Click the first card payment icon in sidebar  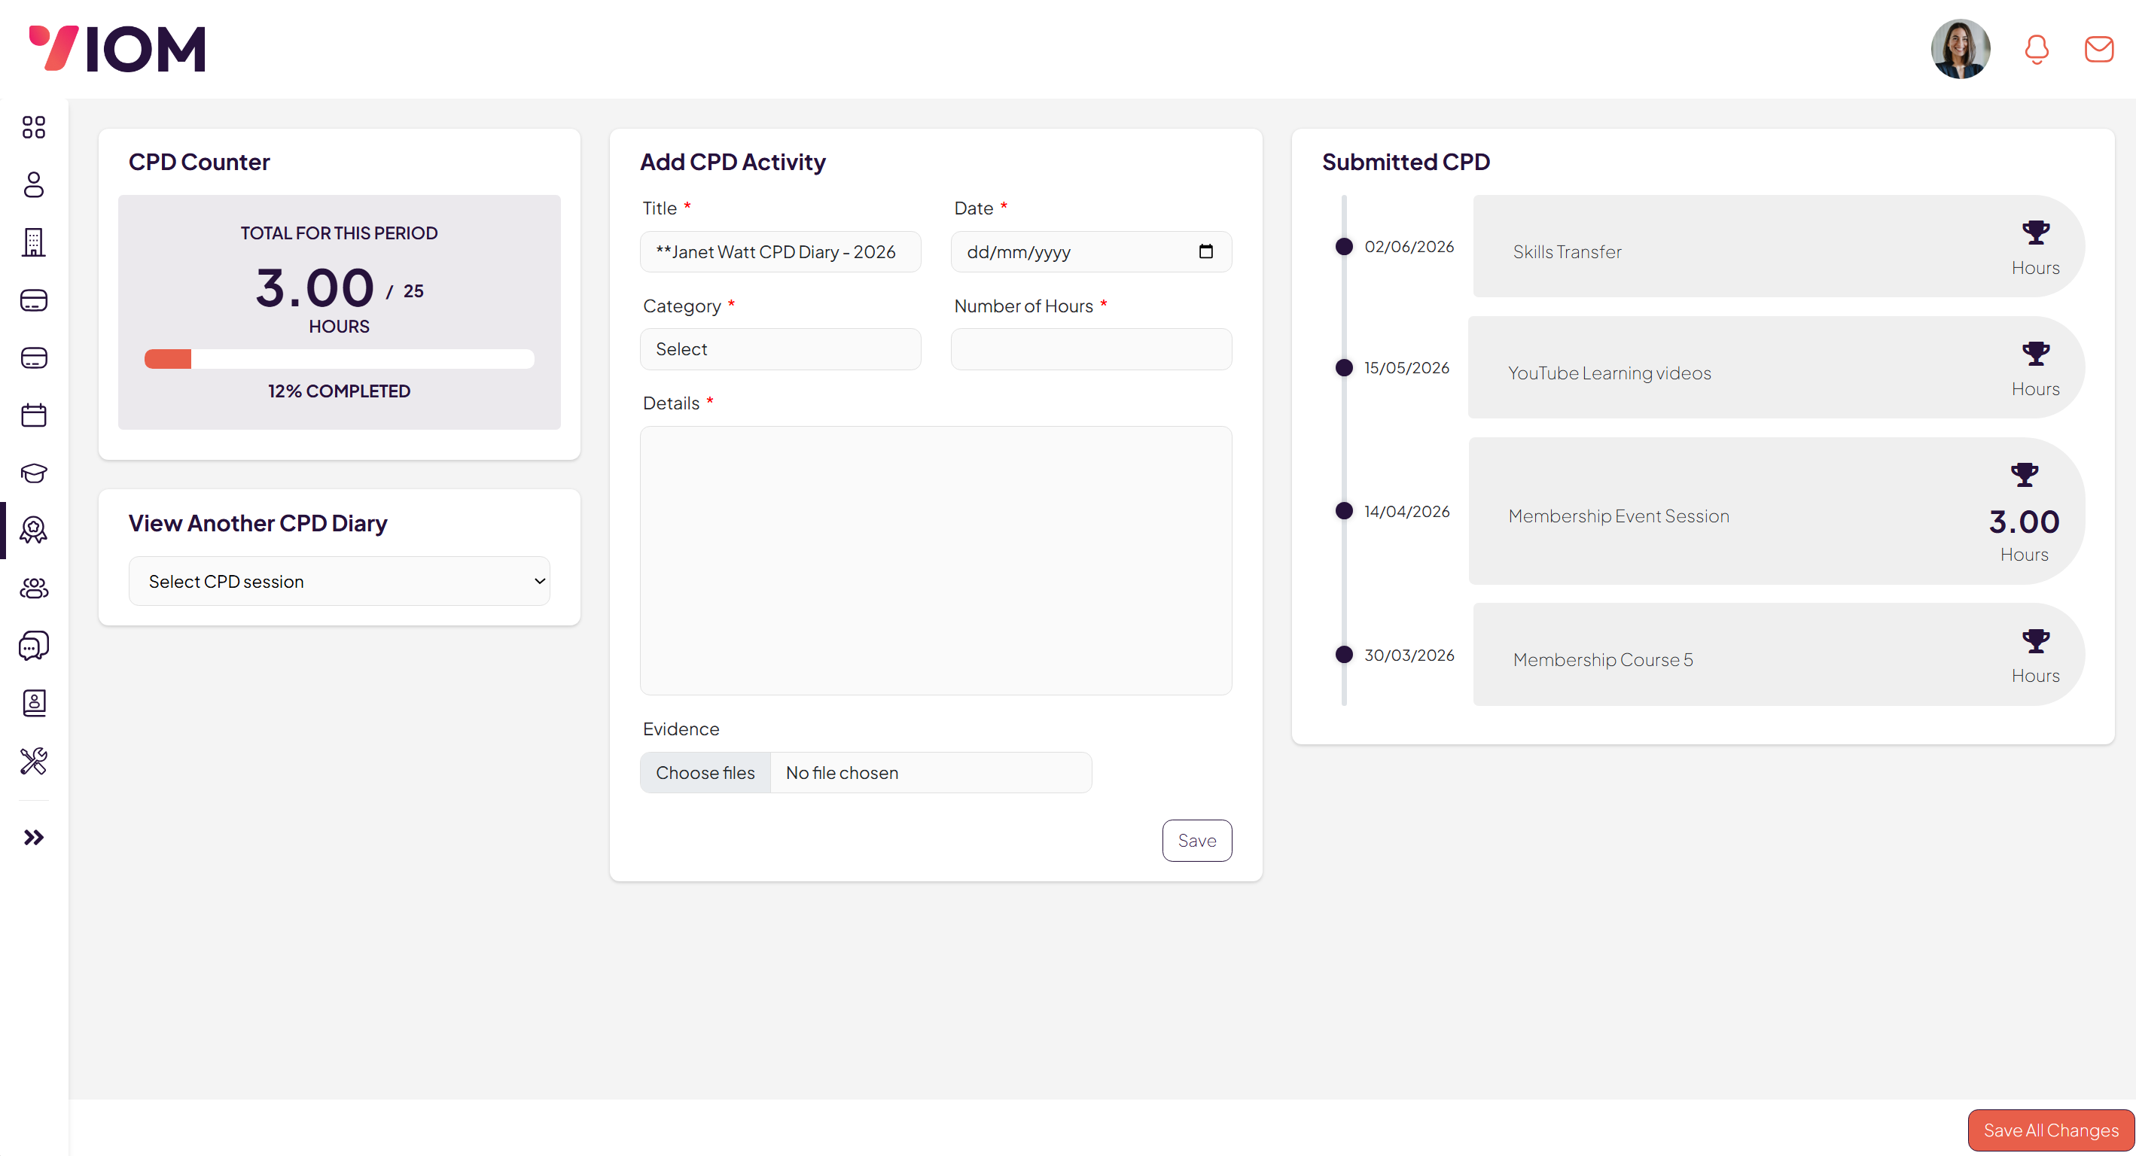34,300
